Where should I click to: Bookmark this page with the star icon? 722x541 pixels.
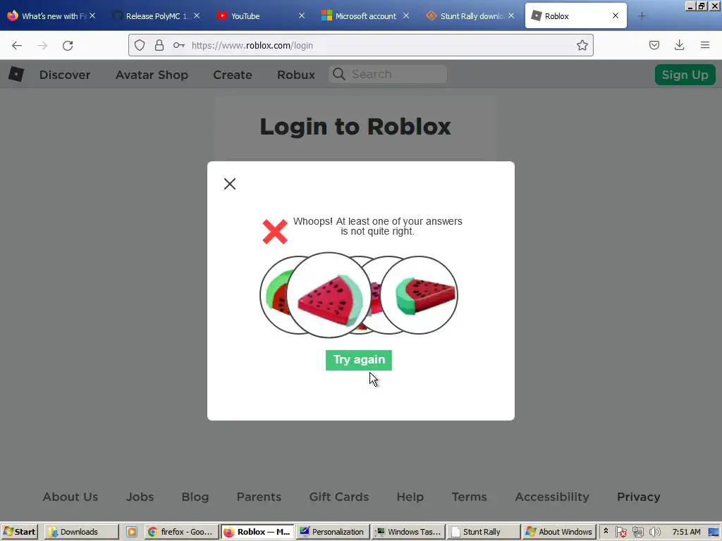(x=582, y=45)
